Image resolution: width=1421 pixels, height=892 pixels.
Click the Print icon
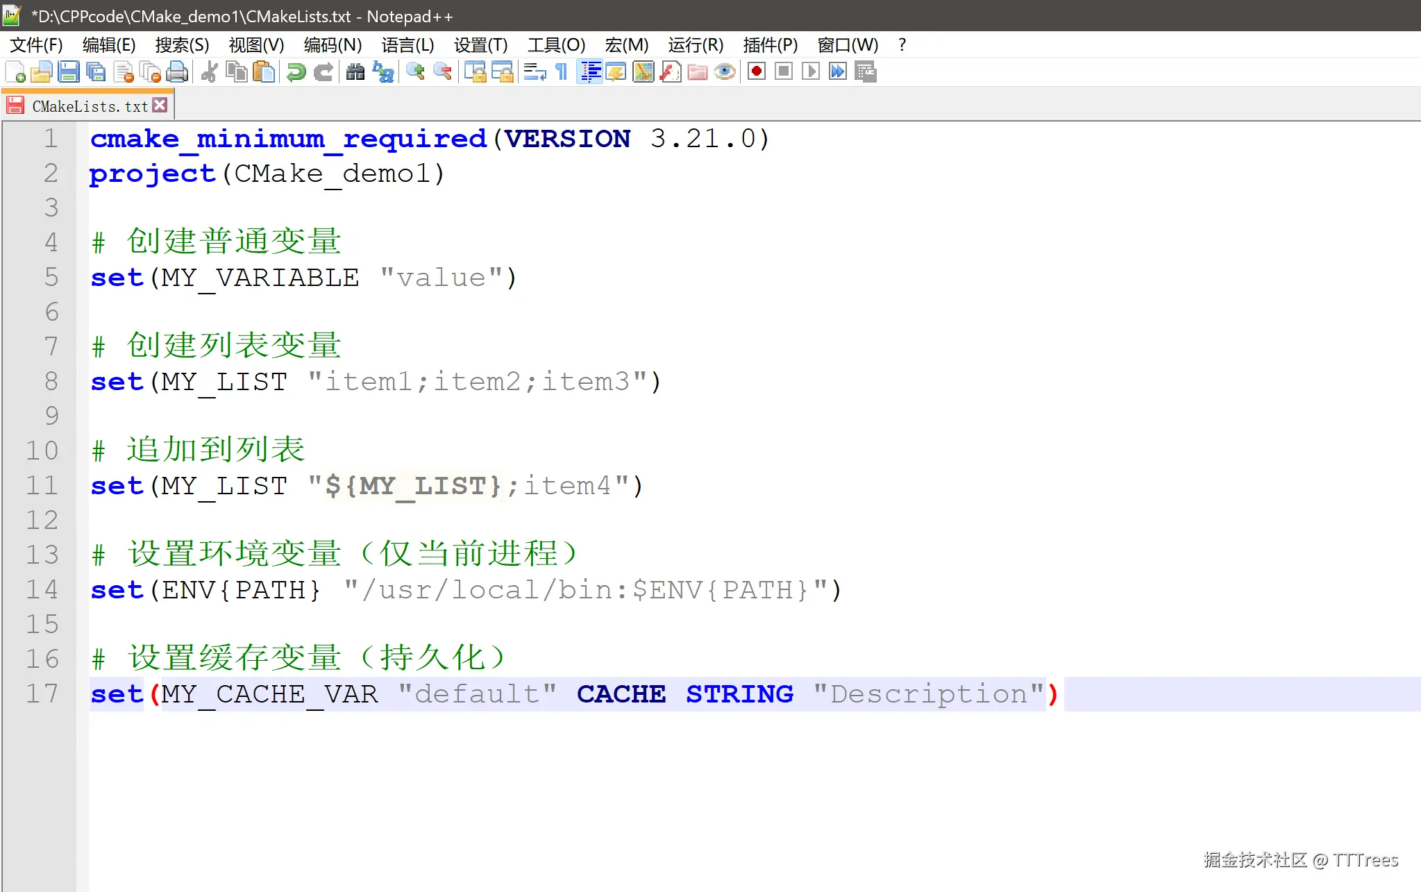pyautogui.click(x=178, y=72)
